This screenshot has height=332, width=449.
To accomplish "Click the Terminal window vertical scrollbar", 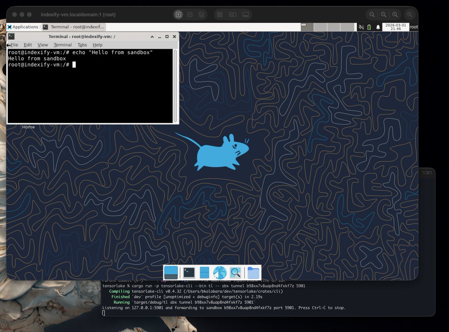I will click(175, 86).
